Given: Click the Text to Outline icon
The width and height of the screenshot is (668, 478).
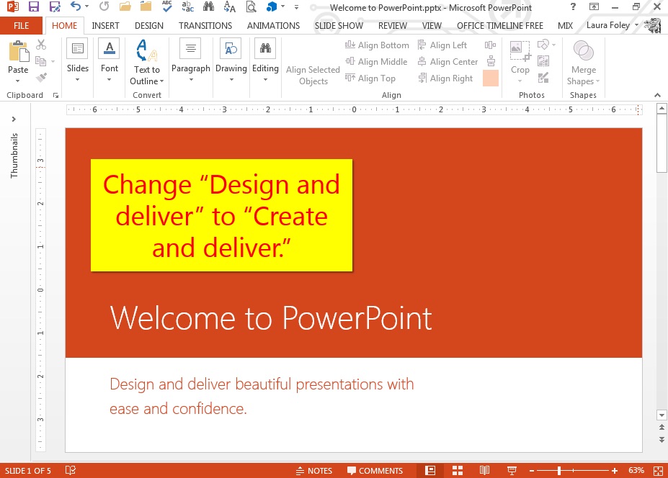Looking at the screenshot, I should pos(146,50).
